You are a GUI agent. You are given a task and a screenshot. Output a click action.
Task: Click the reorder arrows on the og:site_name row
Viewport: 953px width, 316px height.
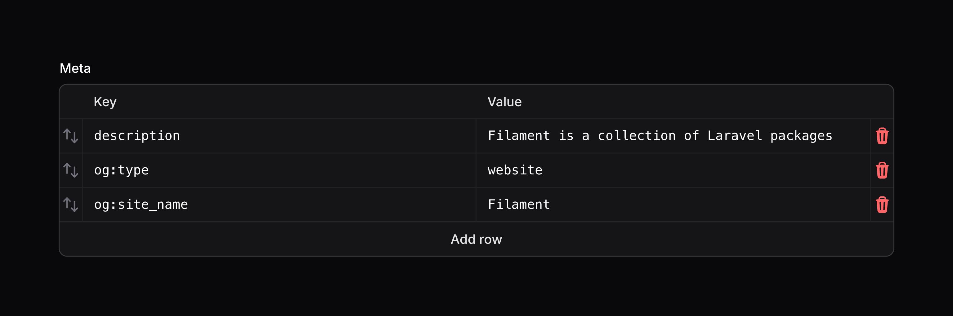(x=71, y=204)
